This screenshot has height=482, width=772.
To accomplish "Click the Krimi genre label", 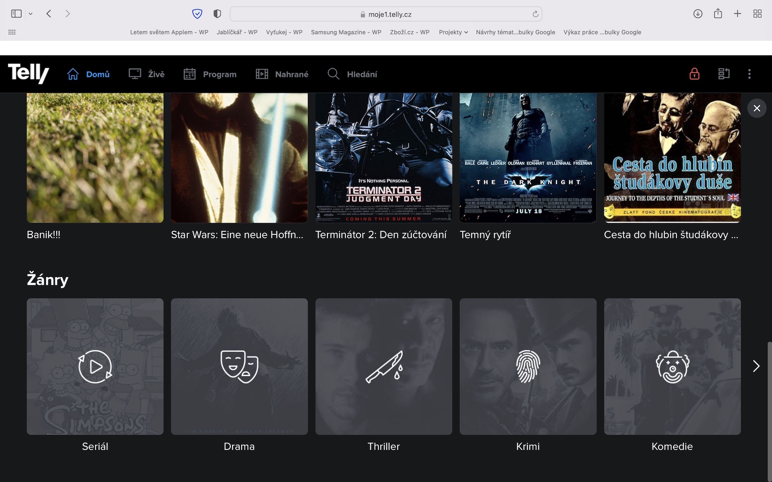I will pos(528,446).
